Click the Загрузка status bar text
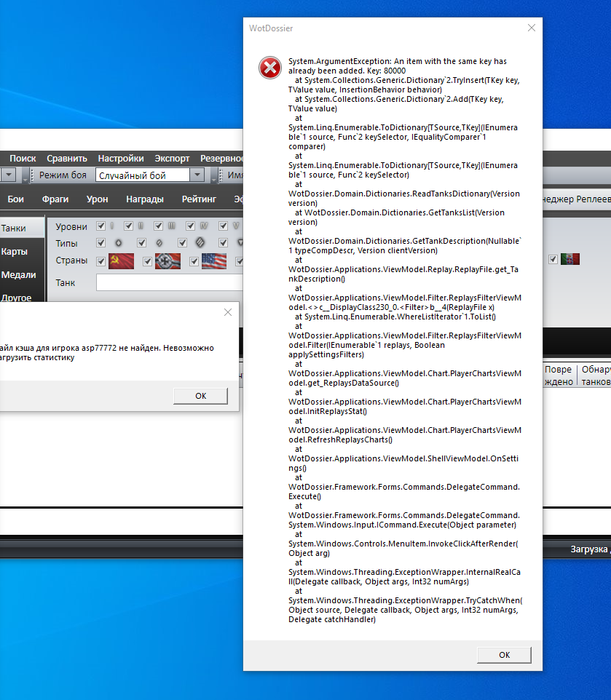The image size is (611, 700). pyautogui.click(x=590, y=549)
